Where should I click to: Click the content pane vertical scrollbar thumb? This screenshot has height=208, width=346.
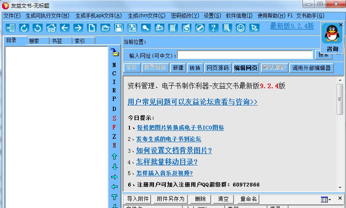tap(340, 99)
